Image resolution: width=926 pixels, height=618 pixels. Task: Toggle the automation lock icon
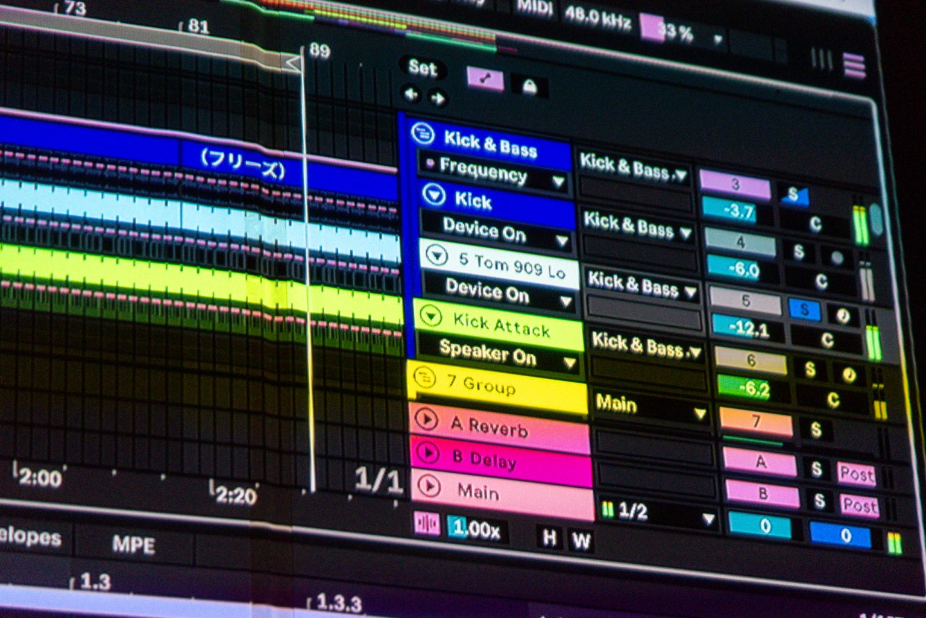pos(529,87)
